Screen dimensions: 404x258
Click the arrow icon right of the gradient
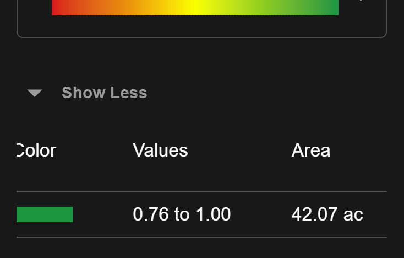coord(361,2)
